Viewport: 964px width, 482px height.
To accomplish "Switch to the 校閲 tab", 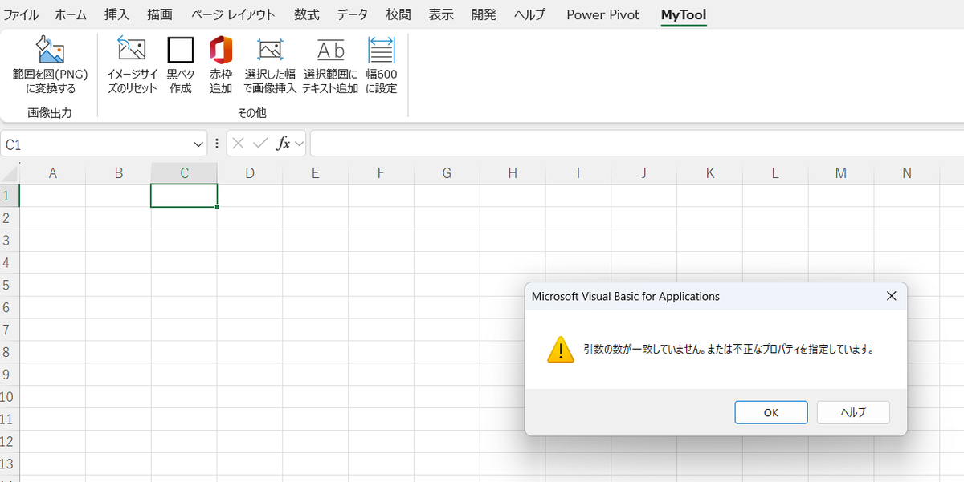I will coord(398,14).
